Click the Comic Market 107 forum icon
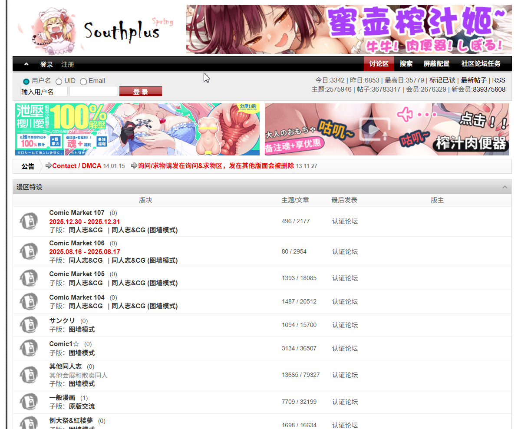 pyautogui.click(x=29, y=221)
